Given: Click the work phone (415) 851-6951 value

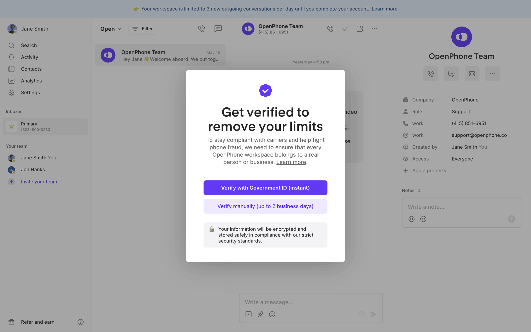Looking at the screenshot, I should tap(469, 123).
